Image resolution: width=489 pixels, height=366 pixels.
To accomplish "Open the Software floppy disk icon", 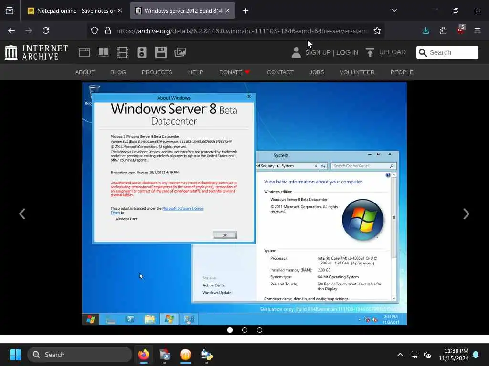I will pos(161,52).
